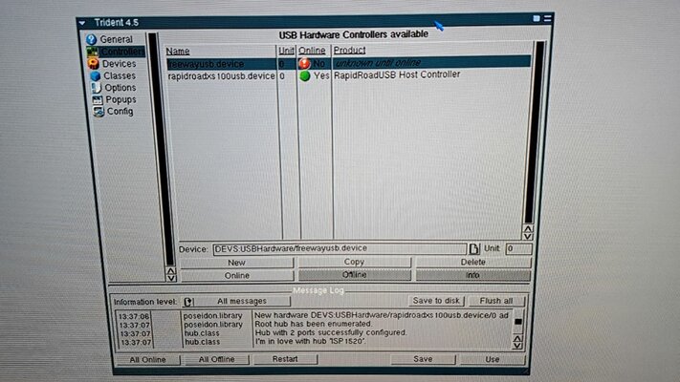Click the Save to disk button

(436, 301)
